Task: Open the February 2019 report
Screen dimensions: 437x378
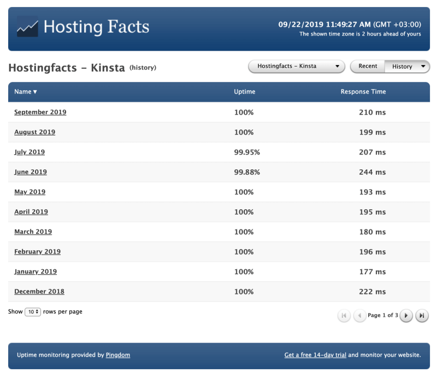Action: click(x=38, y=252)
